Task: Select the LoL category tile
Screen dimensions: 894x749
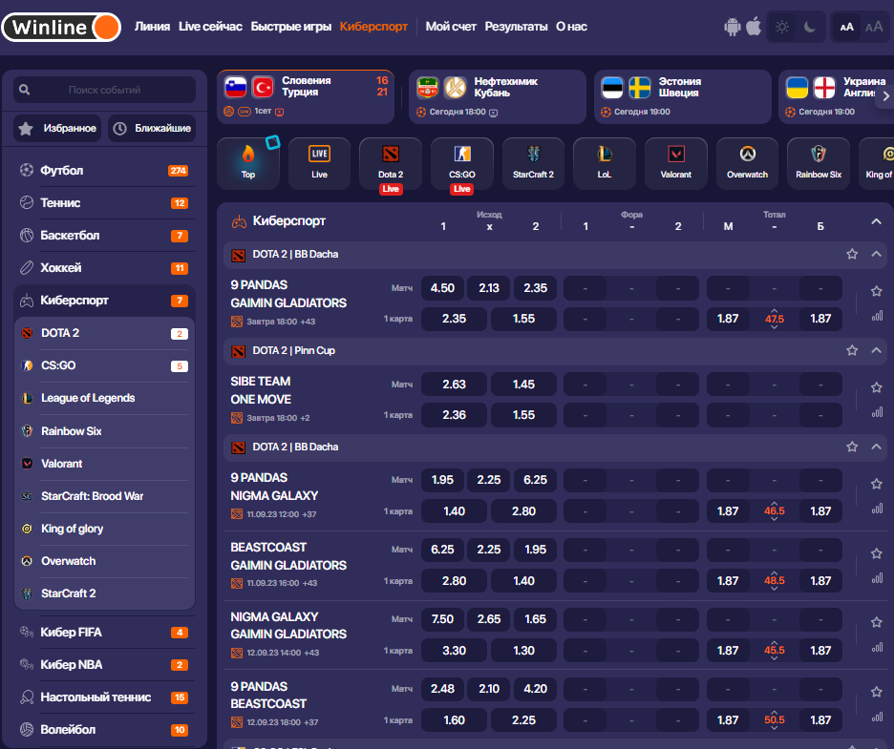Action: point(605,163)
